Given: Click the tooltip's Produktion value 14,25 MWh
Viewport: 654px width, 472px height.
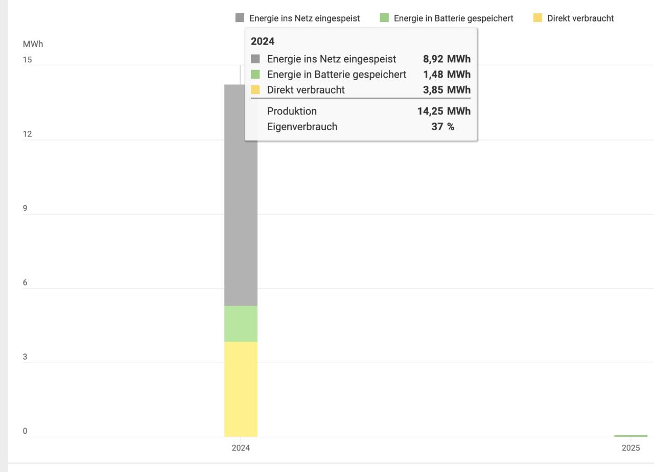Looking at the screenshot, I should pyautogui.click(x=443, y=111).
